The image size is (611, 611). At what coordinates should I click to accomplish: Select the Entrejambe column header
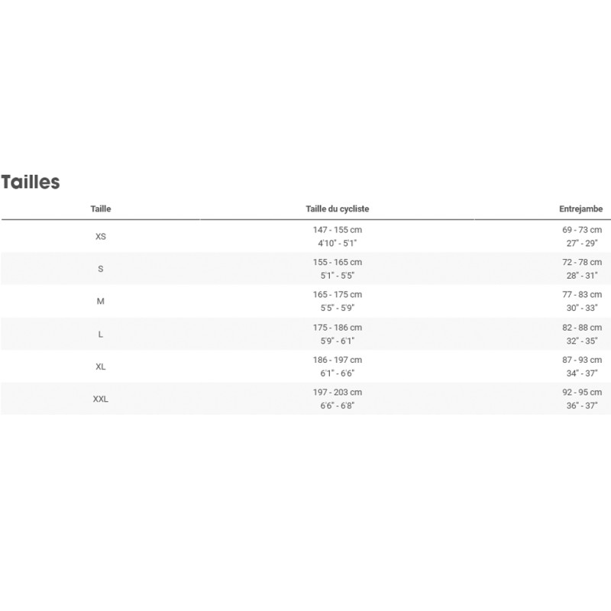pyautogui.click(x=580, y=209)
